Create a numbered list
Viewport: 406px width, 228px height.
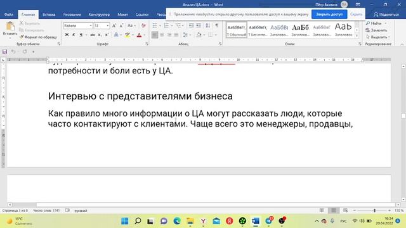click(166, 25)
